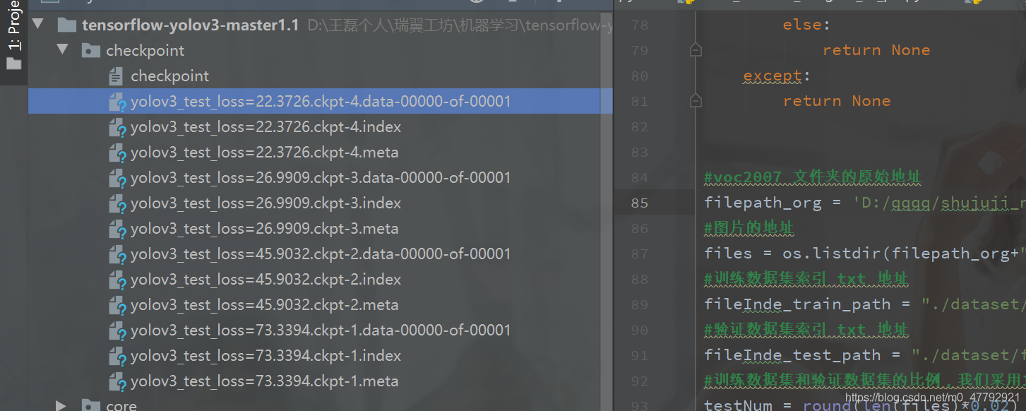Collapse the tensorflow-yolov3-master1.1 project root
This screenshot has width=1026, height=411.
[x=38, y=25]
